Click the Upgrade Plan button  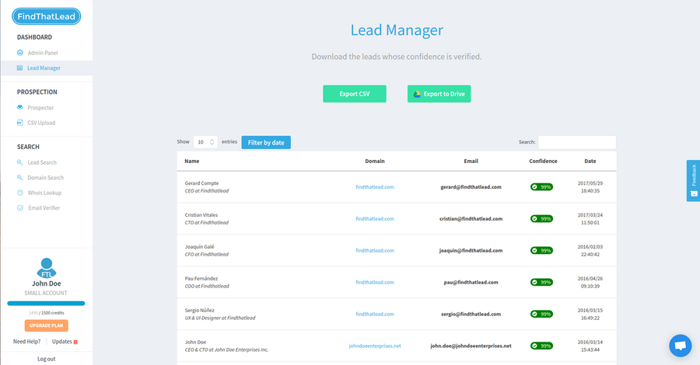click(x=47, y=325)
